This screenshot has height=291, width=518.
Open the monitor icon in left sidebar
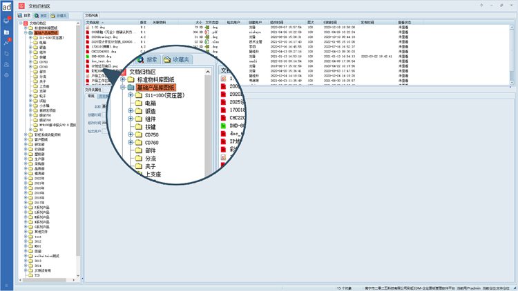tap(6, 21)
